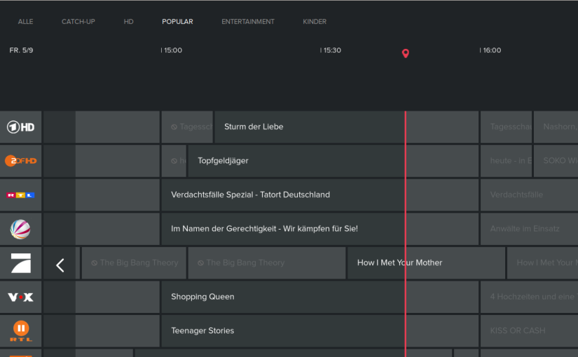Image resolution: width=578 pixels, height=357 pixels.
Task: Open the Shopping Queen programme
Action: click(320, 297)
